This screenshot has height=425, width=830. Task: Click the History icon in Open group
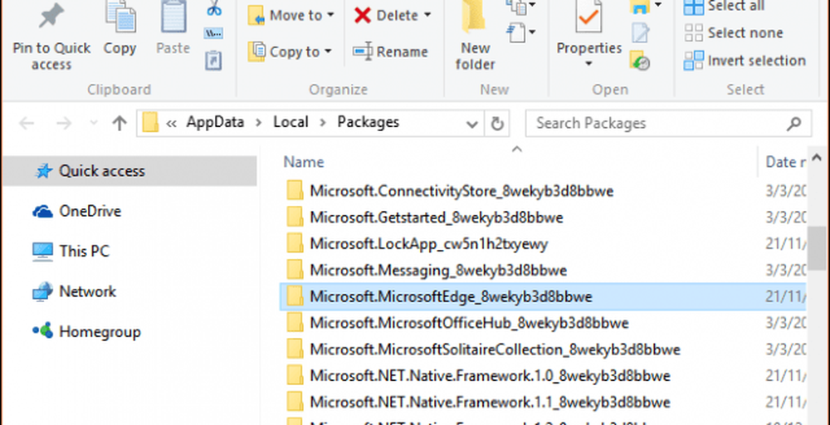(640, 61)
